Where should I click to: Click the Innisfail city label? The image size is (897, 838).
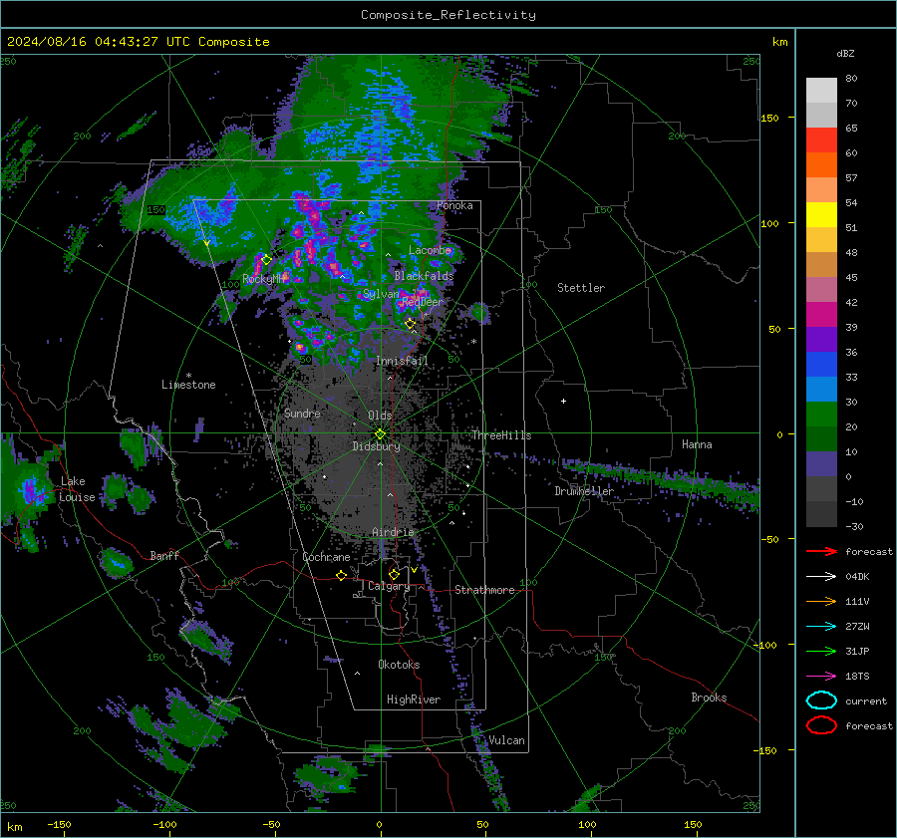(x=402, y=361)
